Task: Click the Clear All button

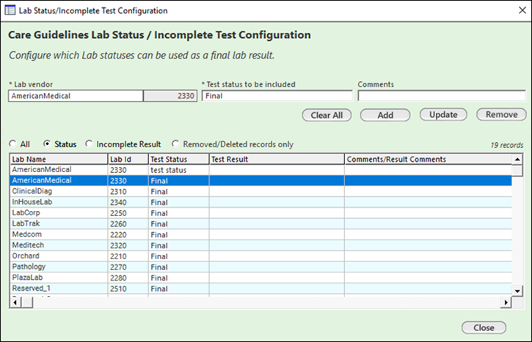Action: click(x=327, y=115)
